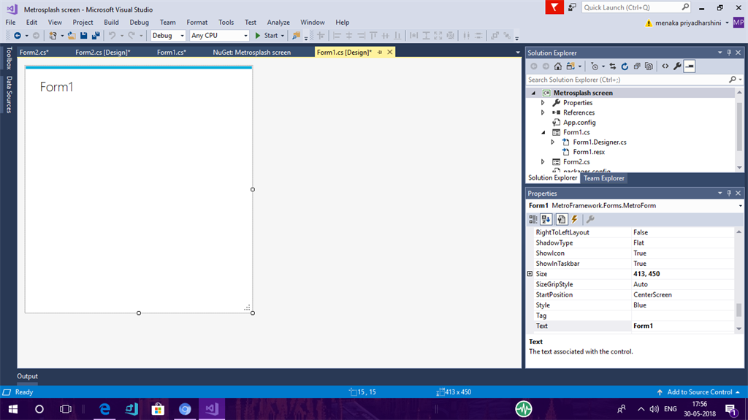Screen dimensions: 748x420
Task: Pin the Form1.cs [Design] tab
Action: 380,52
